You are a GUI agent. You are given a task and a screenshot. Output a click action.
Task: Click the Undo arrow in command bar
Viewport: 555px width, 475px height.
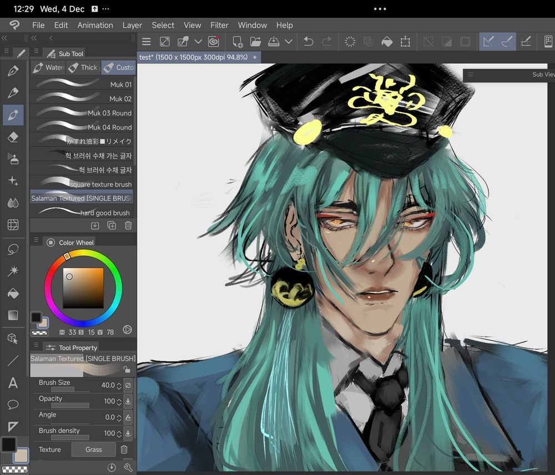(309, 42)
